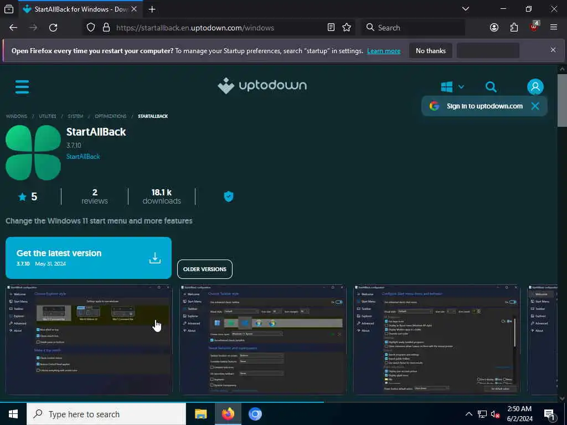567x425 pixels.
Task: Open the OPTIMIZATIONS breadcrumb link
Action: point(111,116)
